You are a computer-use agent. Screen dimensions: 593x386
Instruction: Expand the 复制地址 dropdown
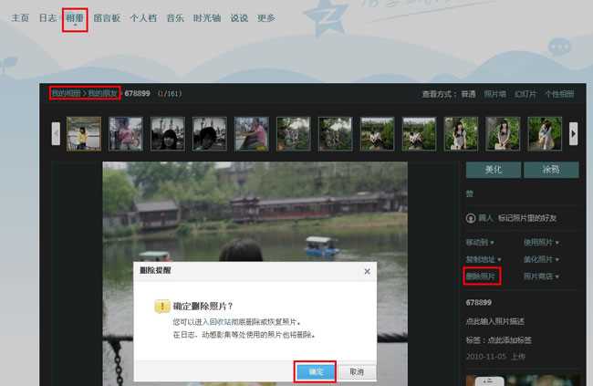pos(480,259)
